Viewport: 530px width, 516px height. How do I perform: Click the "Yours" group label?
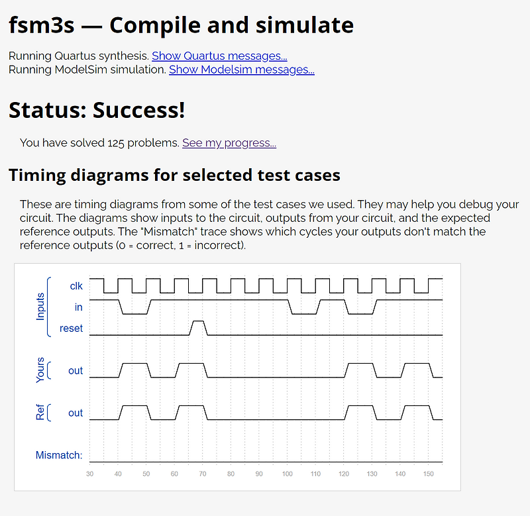pos(40,370)
